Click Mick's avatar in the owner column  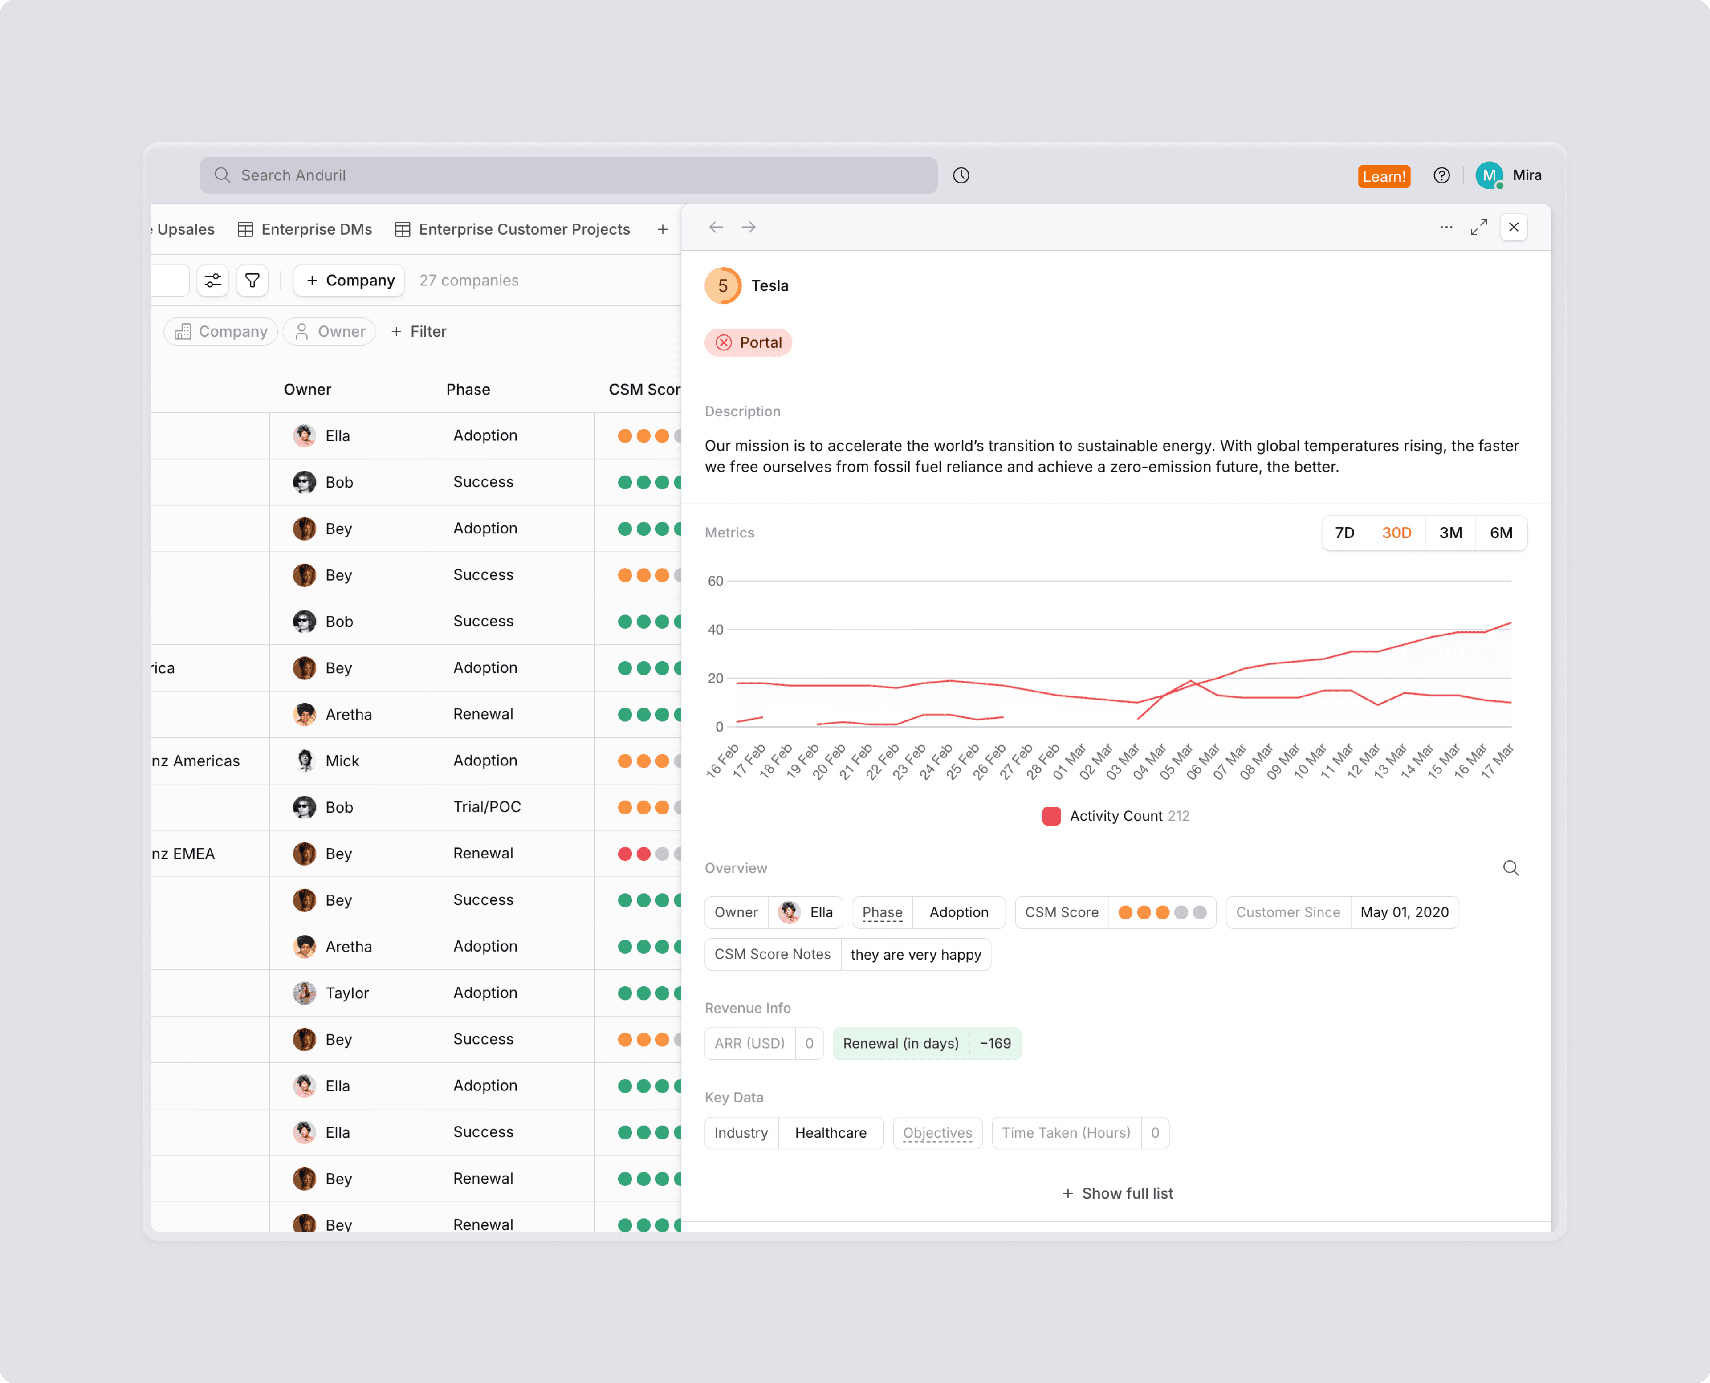pyautogui.click(x=305, y=761)
